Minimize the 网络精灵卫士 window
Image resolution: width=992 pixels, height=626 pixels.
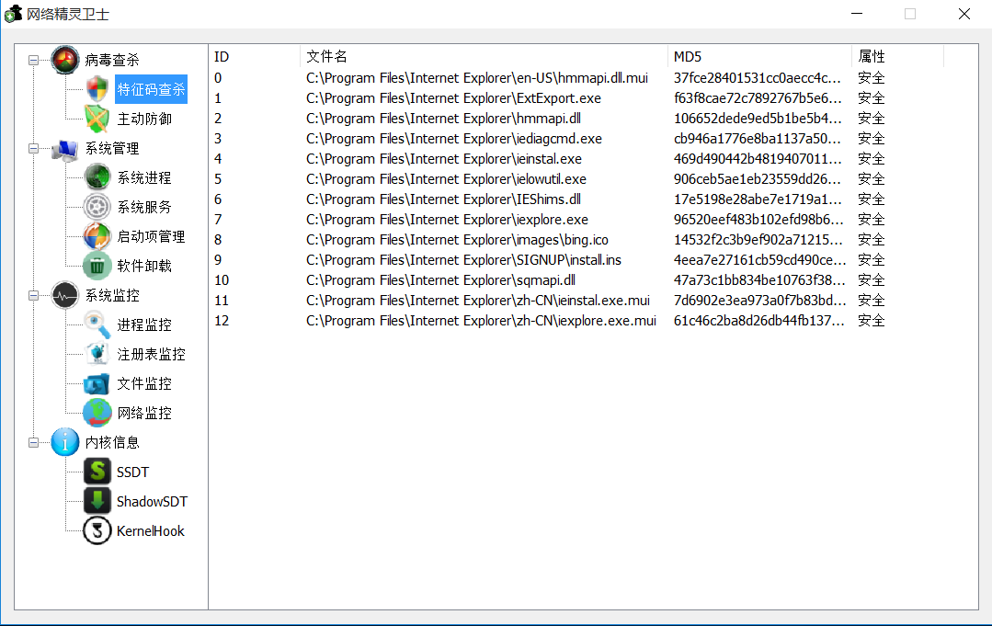point(857,14)
